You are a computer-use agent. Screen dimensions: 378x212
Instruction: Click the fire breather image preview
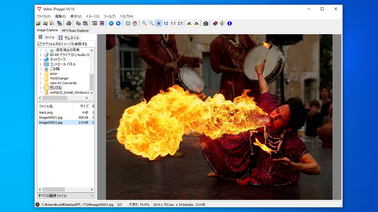pyautogui.click(x=219, y=117)
